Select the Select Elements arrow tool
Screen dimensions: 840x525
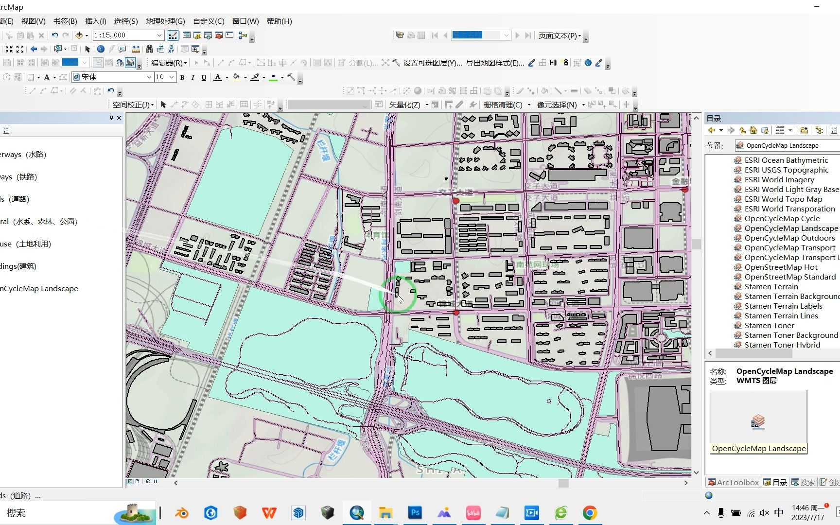pos(87,49)
